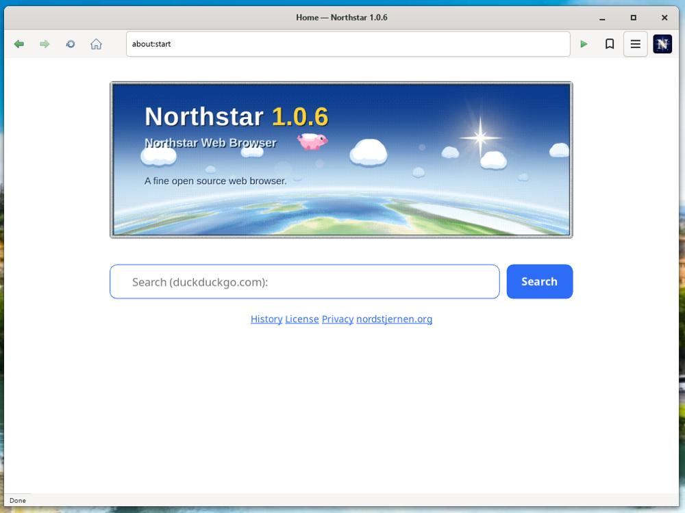Focus the about:start address bar

pos(348,44)
